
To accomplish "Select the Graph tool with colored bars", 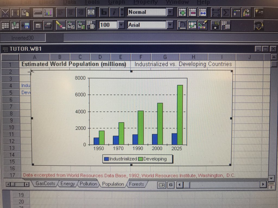I will click(48, 12).
